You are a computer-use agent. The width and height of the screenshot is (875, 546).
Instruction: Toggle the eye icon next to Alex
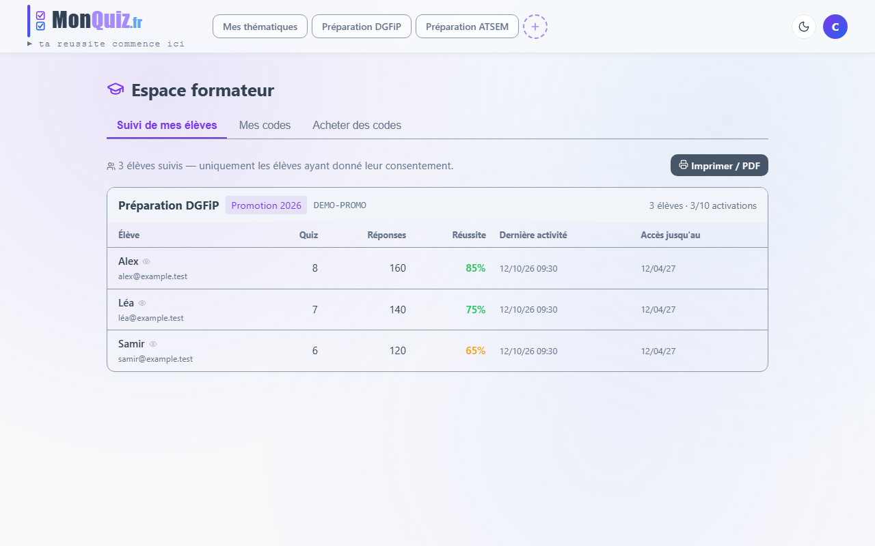click(146, 261)
